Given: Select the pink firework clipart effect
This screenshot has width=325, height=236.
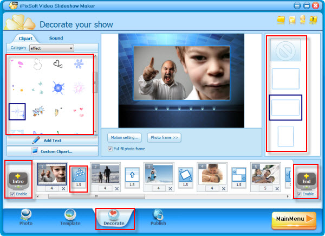Looking at the screenshot, I should click(79, 87).
